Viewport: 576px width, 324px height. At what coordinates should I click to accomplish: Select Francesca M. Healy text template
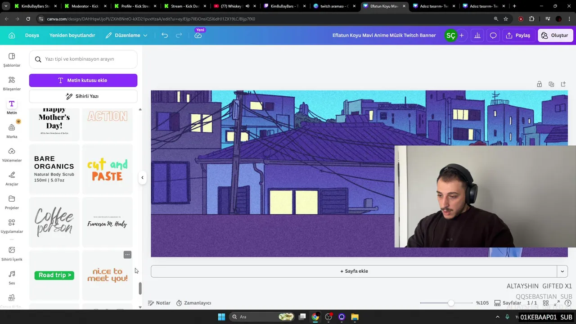(108, 222)
